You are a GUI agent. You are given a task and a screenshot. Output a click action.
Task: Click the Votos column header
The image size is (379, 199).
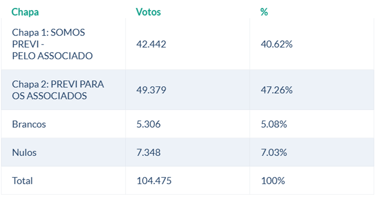(x=148, y=12)
